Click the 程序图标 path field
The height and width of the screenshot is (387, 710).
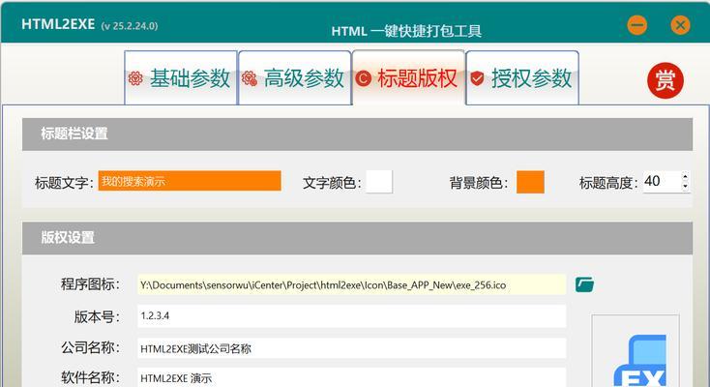coord(352,284)
